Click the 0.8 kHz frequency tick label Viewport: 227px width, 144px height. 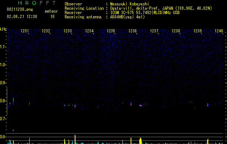[3, 101]
